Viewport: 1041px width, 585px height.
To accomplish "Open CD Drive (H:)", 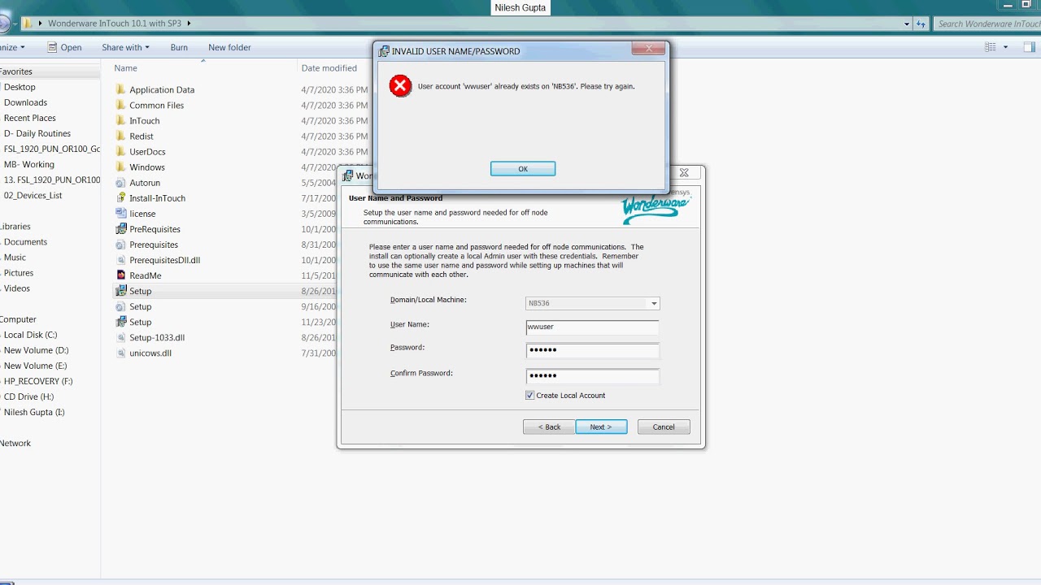I will (x=28, y=396).
